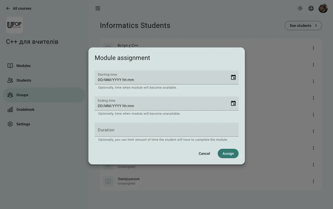Click the Groups icon in the sidebar
The height and width of the screenshot is (209, 333).
[10, 95]
